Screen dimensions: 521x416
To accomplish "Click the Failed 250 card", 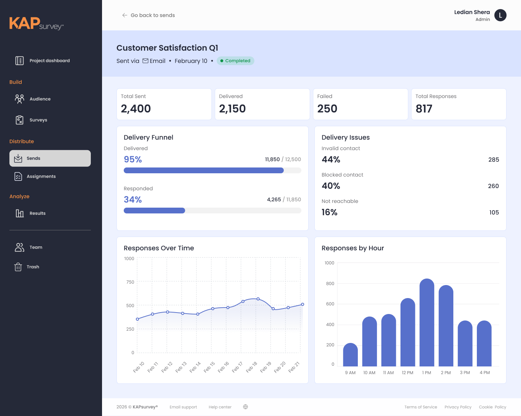I will pos(360,104).
